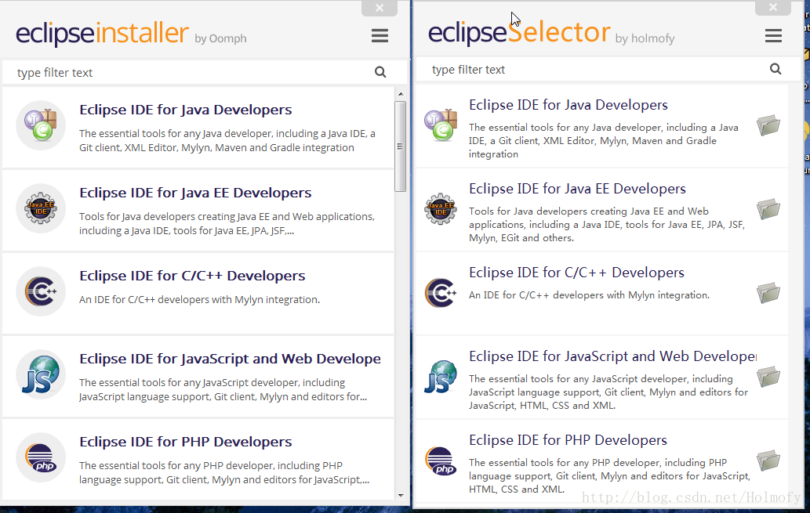Screen dimensions: 810x513
Task: Click the Installer list scrollbar thumb
Action: pos(401,146)
